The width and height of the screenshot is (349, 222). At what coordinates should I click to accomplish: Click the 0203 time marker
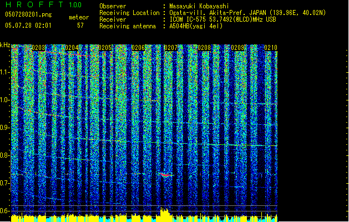(x=38, y=48)
